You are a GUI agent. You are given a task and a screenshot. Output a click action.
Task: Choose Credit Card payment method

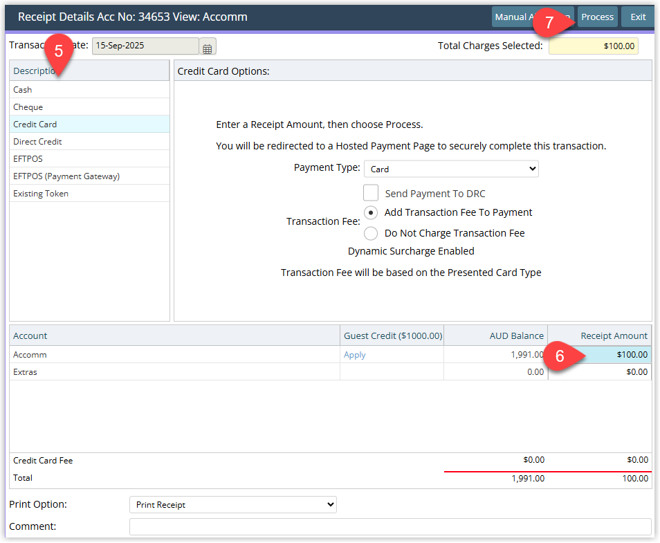click(90, 125)
